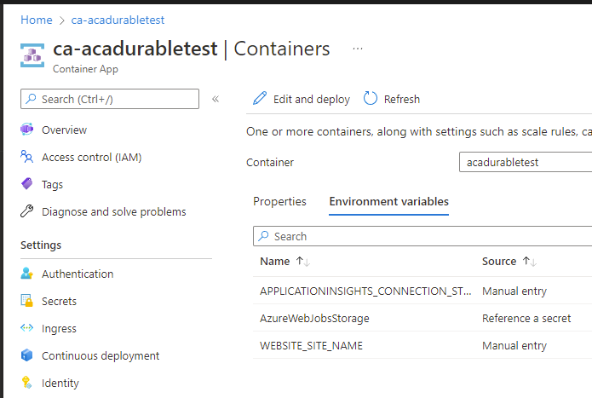Click the Authentication icon

26,274
